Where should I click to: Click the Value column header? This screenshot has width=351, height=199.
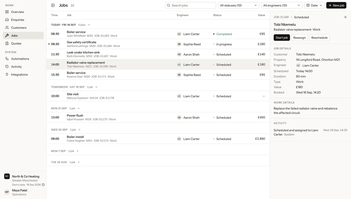pyautogui.click(x=261, y=15)
